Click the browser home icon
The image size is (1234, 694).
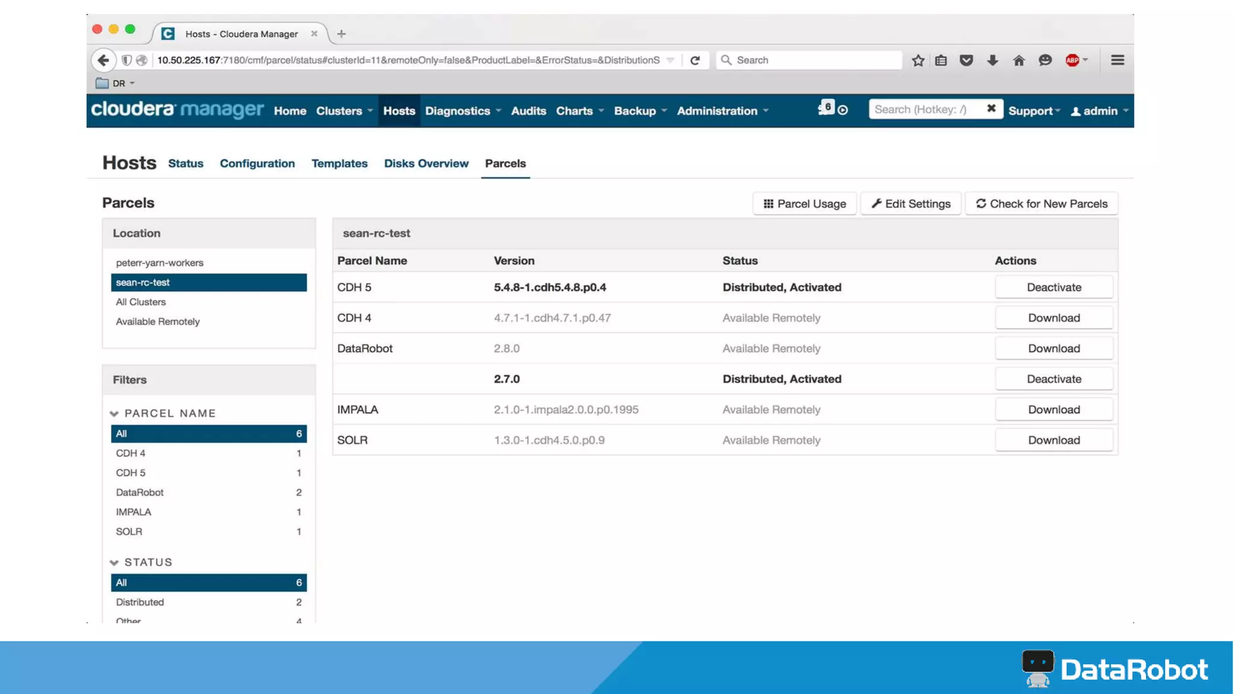[1018, 60]
